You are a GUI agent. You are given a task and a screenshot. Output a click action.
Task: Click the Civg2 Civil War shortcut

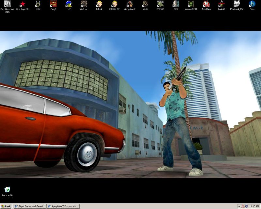[x=53, y=4]
